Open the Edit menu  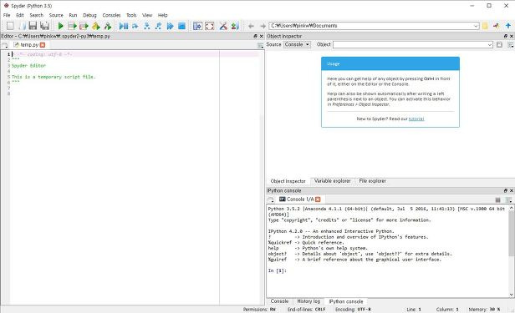20,15
